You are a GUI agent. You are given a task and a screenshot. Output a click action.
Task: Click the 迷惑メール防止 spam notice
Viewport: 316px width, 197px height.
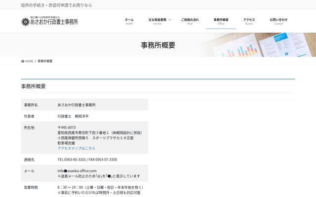tap(99, 176)
